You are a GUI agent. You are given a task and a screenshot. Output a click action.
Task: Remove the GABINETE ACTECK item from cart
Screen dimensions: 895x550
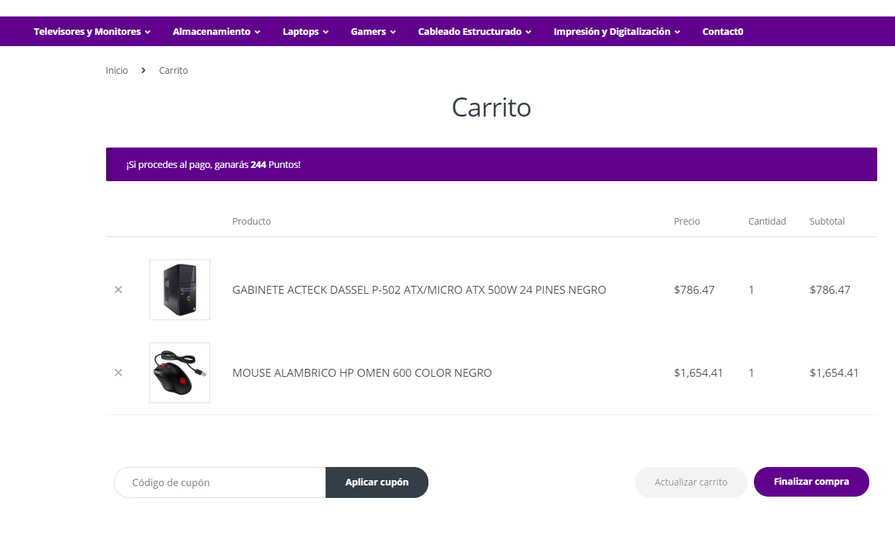point(119,290)
